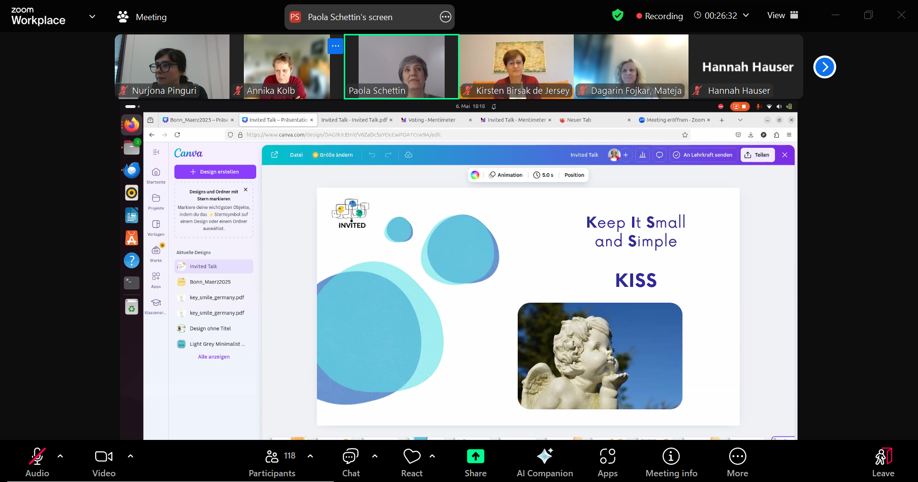Image resolution: width=918 pixels, height=482 pixels.
Task: Select Kirsten Birsak de Jersey's video thumbnail
Action: coord(516,66)
